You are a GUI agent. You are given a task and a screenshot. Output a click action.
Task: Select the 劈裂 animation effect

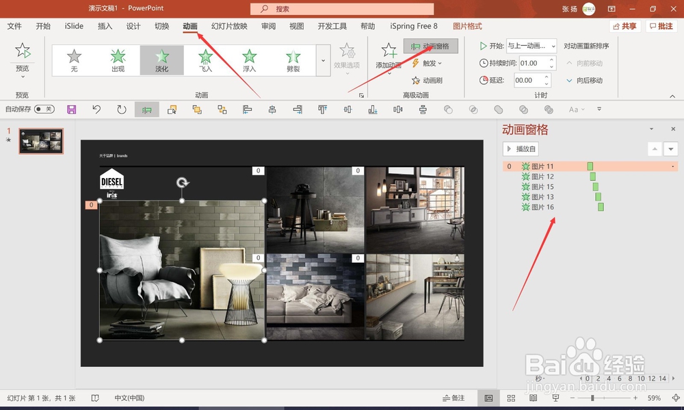click(293, 60)
